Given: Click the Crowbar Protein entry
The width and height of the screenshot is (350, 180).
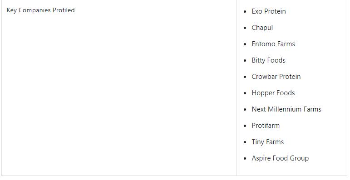Looking at the screenshot, I should tap(276, 77).
